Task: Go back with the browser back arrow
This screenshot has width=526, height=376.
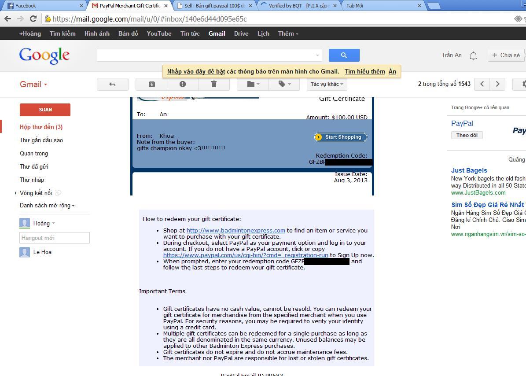Action: click(x=8, y=19)
